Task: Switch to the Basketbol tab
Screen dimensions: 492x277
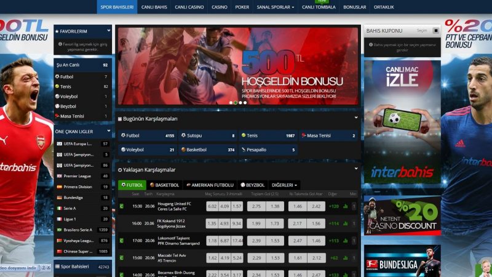Action: [x=164, y=185]
